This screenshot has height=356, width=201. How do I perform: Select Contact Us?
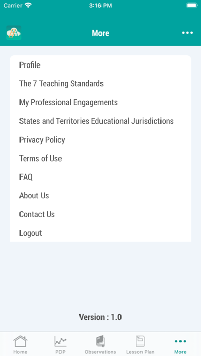pyautogui.click(x=100, y=214)
